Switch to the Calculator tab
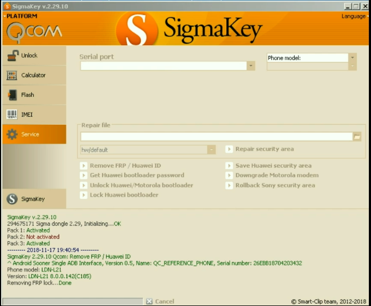The height and width of the screenshot is (306, 371). click(x=34, y=75)
